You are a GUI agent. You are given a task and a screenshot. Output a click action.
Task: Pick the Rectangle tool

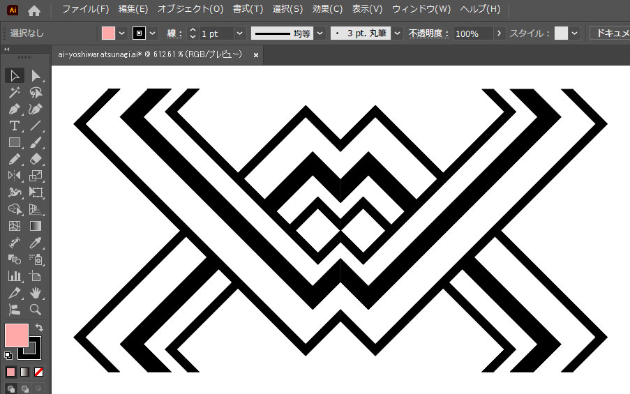click(15, 142)
